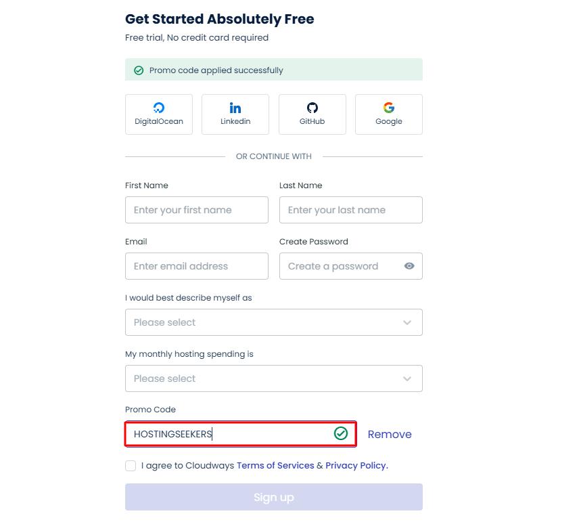
Task: Focus the First Name input field
Action: tap(196, 210)
